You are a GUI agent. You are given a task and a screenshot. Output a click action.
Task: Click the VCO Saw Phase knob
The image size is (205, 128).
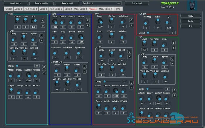click(x=56, y=52)
